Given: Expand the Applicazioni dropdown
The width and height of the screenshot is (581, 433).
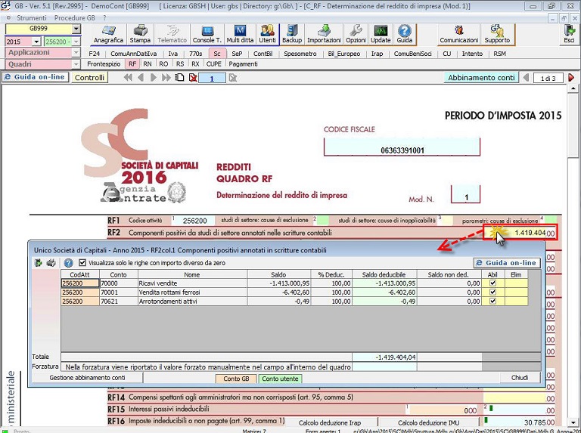Looking at the screenshot, I should pos(76,53).
